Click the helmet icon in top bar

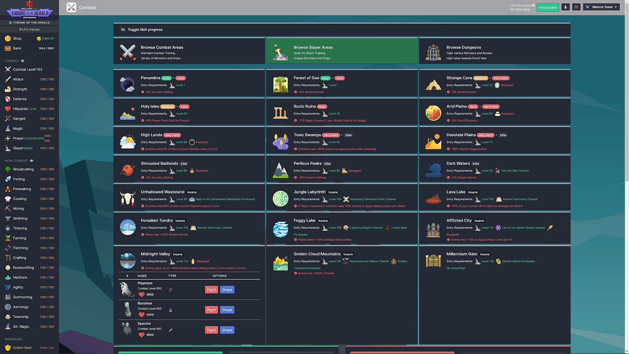pos(576,7)
